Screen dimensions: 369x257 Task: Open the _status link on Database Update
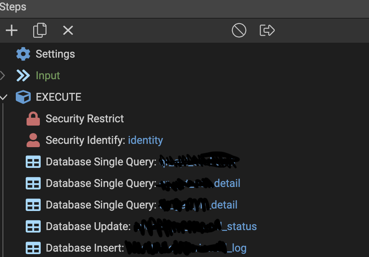point(241,226)
